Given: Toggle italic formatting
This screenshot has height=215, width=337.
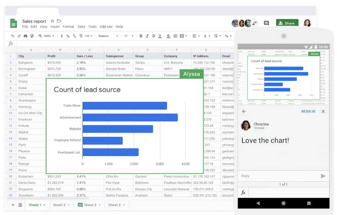Looking at the screenshot, I should [147, 36].
